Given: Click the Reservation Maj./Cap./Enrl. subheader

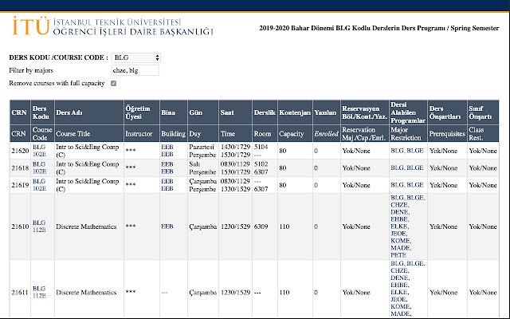Looking at the screenshot, I should pos(364,133).
